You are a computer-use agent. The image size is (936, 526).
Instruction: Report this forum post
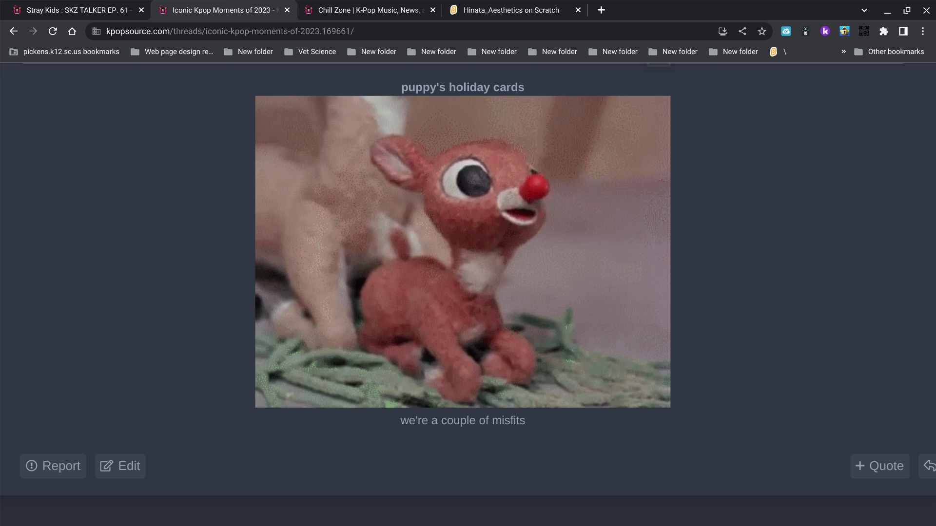tap(53, 466)
